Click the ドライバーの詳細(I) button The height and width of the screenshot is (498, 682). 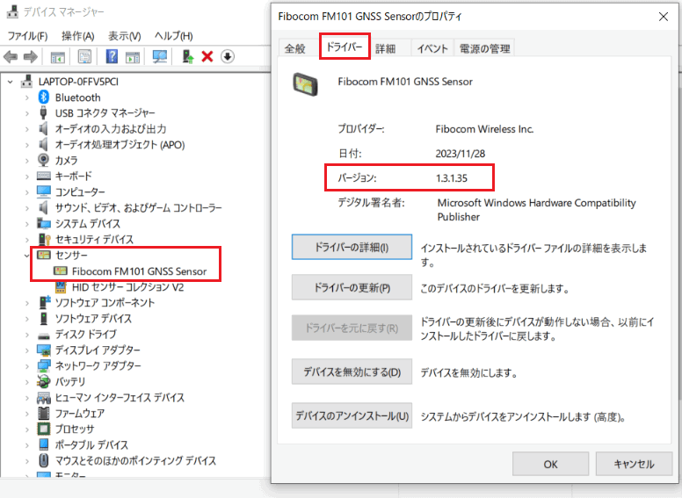click(x=352, y=248)
